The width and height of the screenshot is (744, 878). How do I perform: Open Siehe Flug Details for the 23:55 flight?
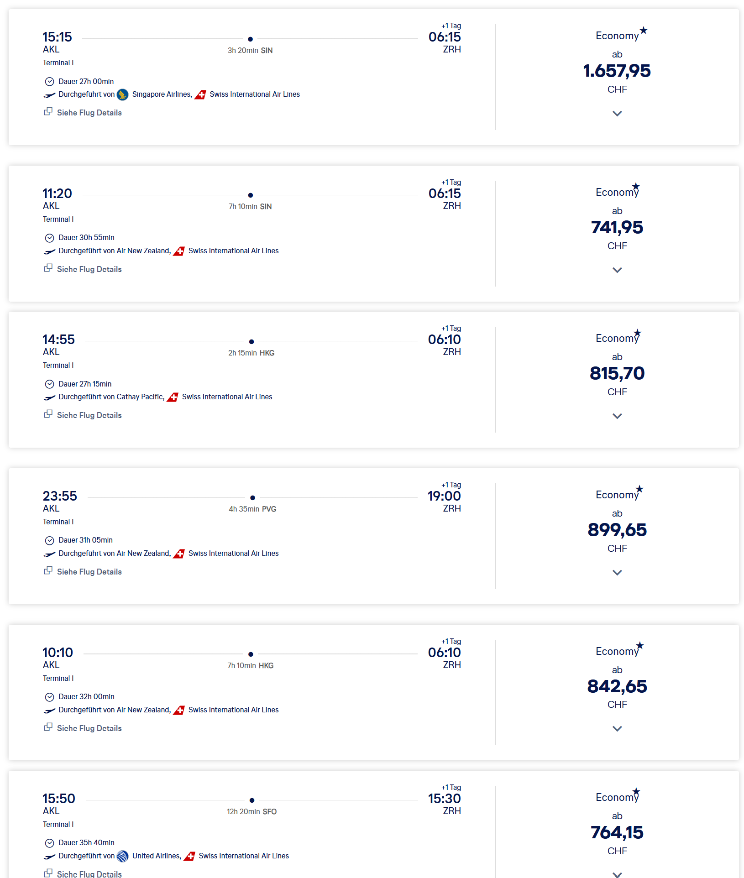(x=89, y=572)
